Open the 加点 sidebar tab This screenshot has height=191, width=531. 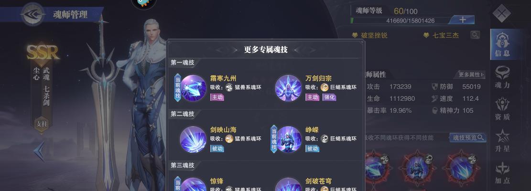[x=502, y=173]
